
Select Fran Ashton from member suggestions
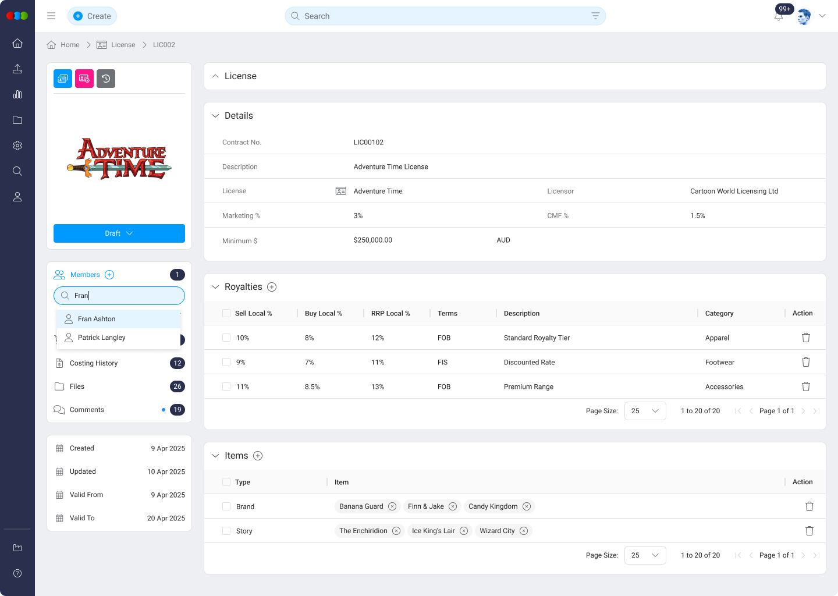tap(97, 319)
